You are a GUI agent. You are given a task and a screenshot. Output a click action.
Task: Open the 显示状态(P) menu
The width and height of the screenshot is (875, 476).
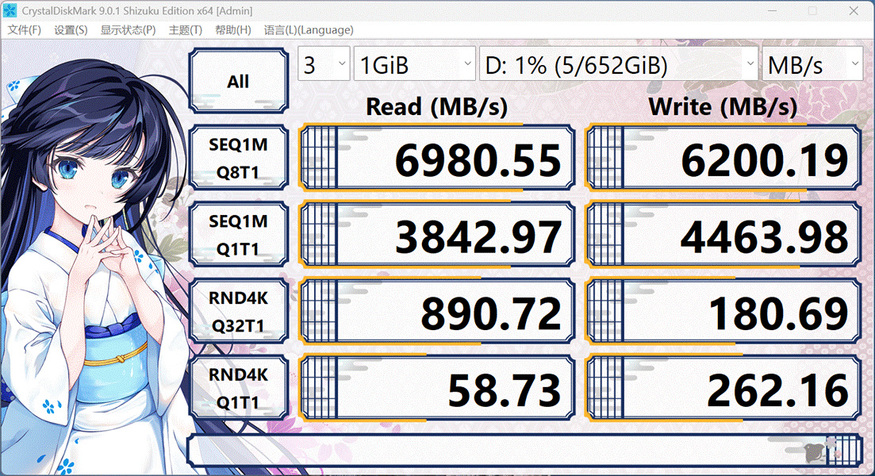pos(128,30)
